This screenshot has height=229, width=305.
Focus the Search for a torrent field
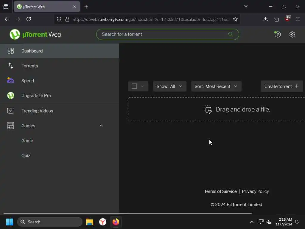coord(167,34)
